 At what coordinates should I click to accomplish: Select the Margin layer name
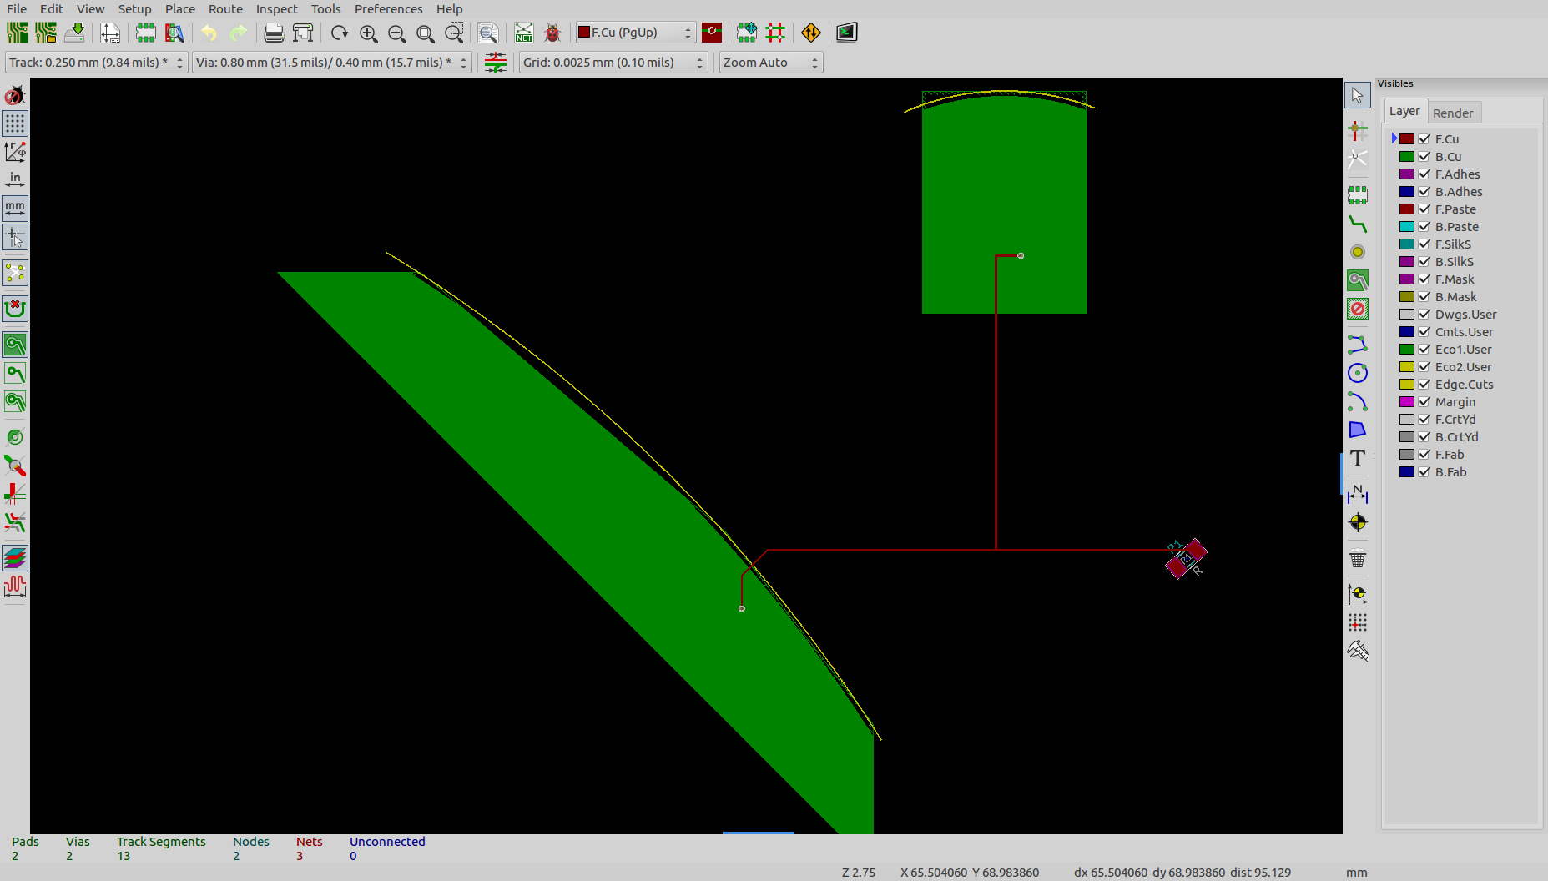1455,402
